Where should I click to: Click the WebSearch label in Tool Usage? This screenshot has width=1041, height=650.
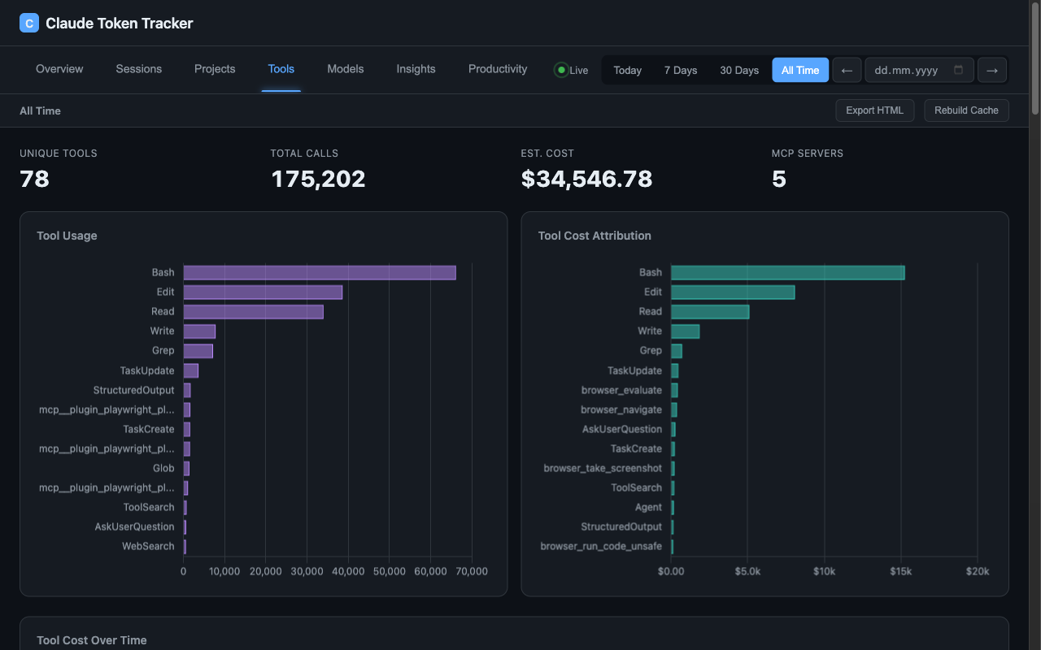click(x=148, y=546)
